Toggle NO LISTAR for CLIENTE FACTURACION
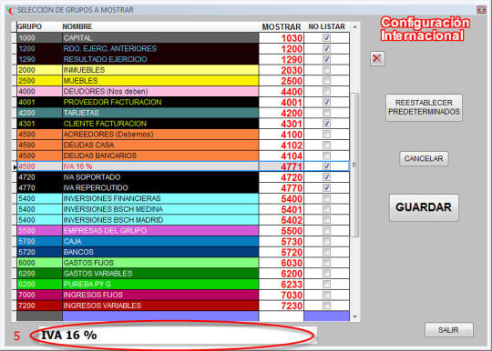The image size is (492, 351). pyautogui.click(x=326, y=124)
